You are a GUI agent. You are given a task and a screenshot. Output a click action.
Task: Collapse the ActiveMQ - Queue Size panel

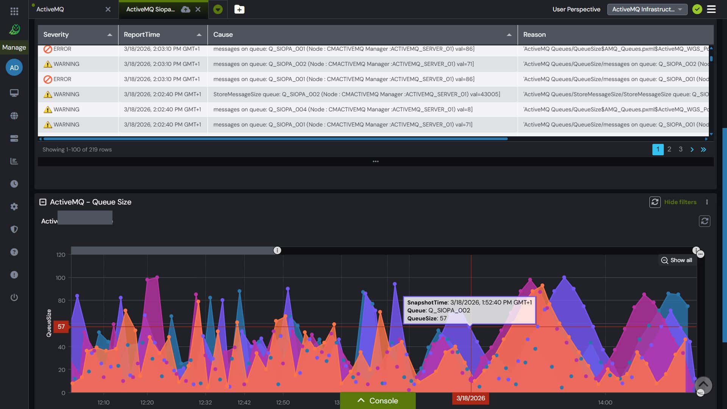click(43, 202)
